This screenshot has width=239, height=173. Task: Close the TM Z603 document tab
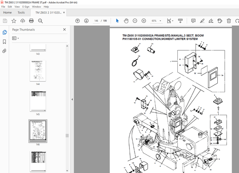[64, 12]
